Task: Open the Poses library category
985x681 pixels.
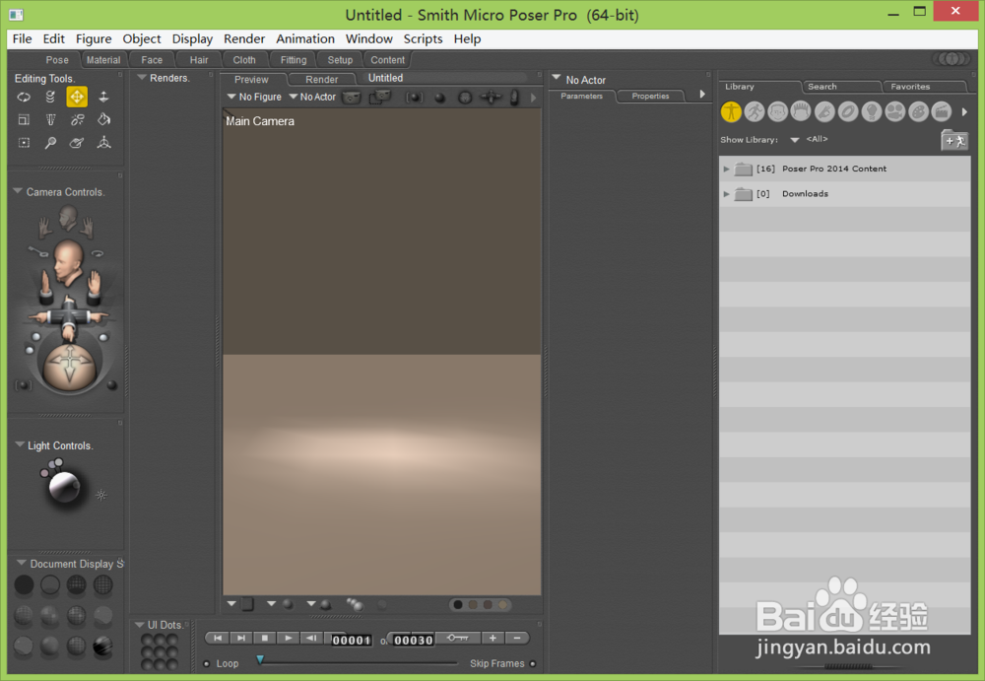Action: [755, 112]
